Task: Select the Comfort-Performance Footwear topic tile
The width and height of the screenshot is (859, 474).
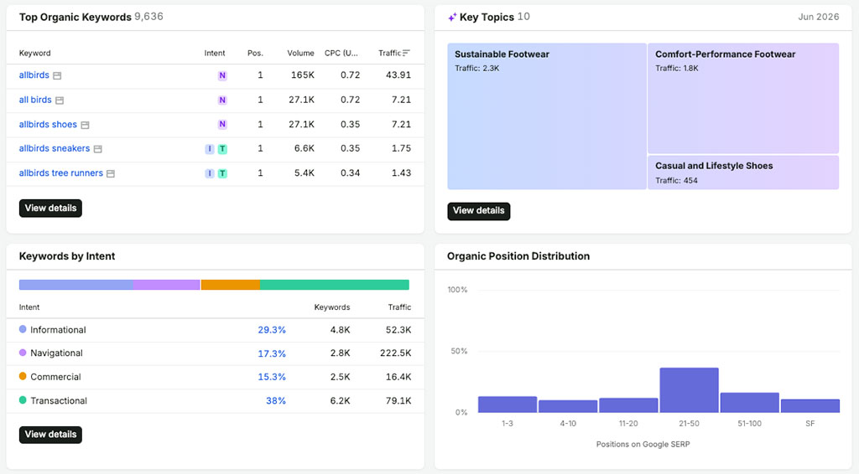Action: click(x=743, y=99)
